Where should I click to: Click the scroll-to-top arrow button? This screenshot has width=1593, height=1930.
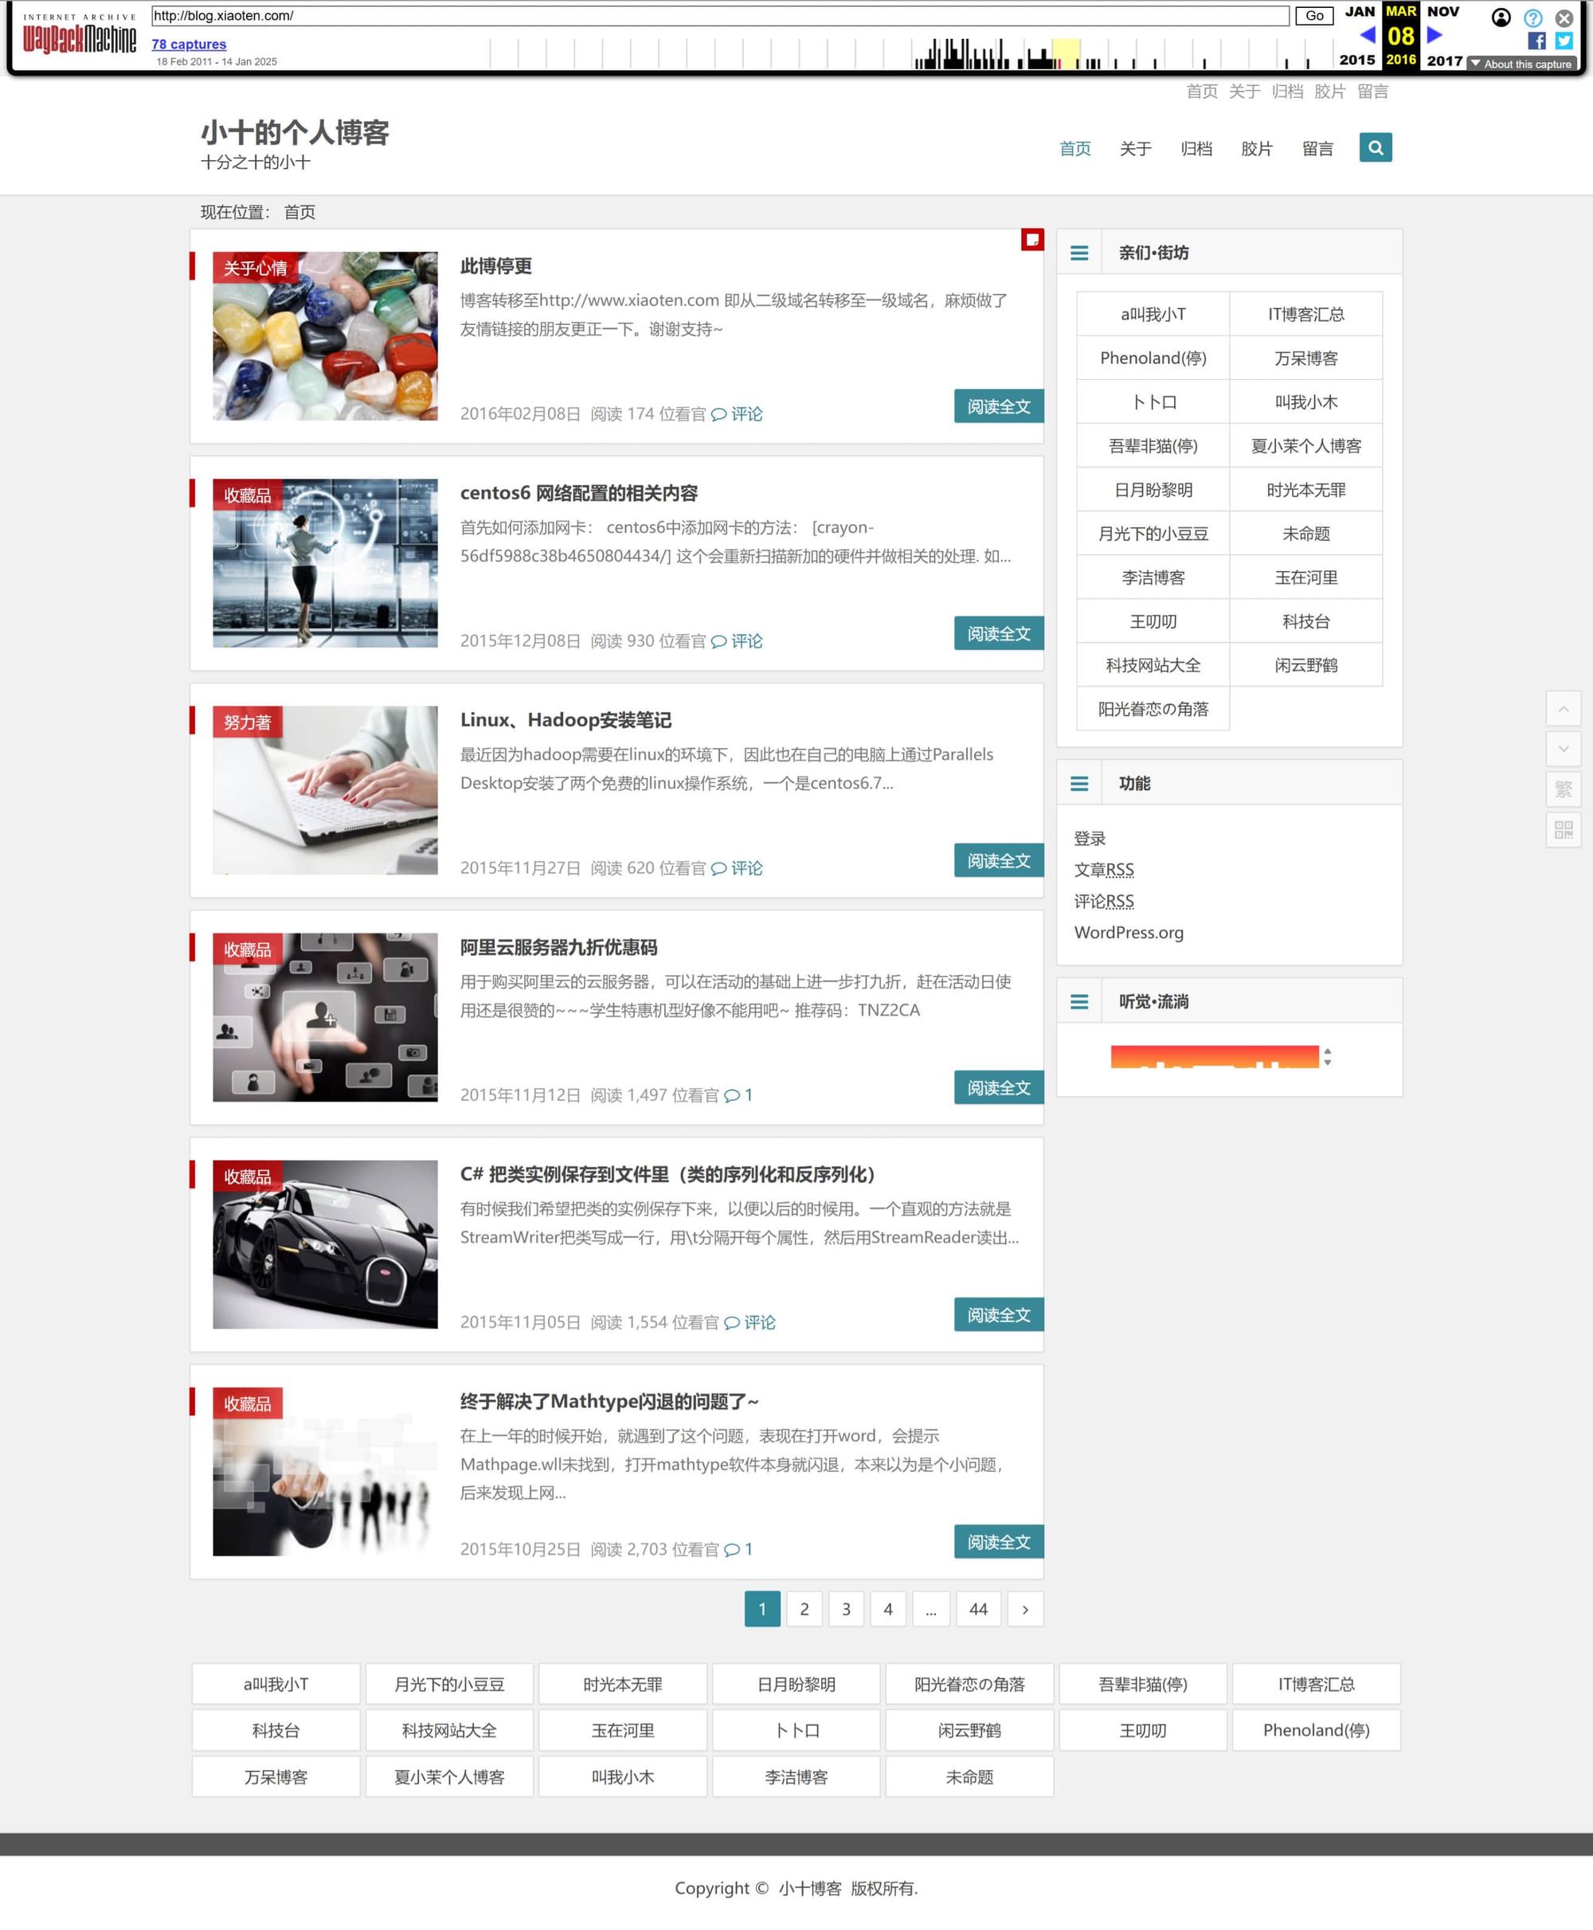(1563, 708)
